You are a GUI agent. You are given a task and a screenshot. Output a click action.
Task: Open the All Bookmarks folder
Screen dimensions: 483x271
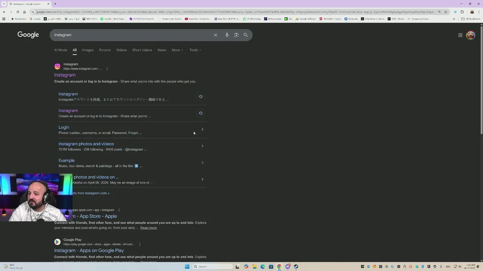(471, 19)
